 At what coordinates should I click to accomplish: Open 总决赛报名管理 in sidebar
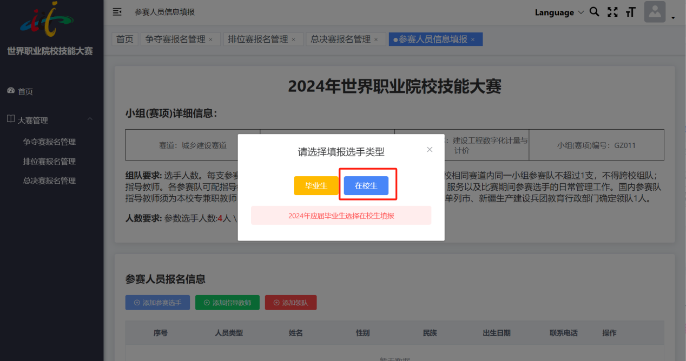49,180
